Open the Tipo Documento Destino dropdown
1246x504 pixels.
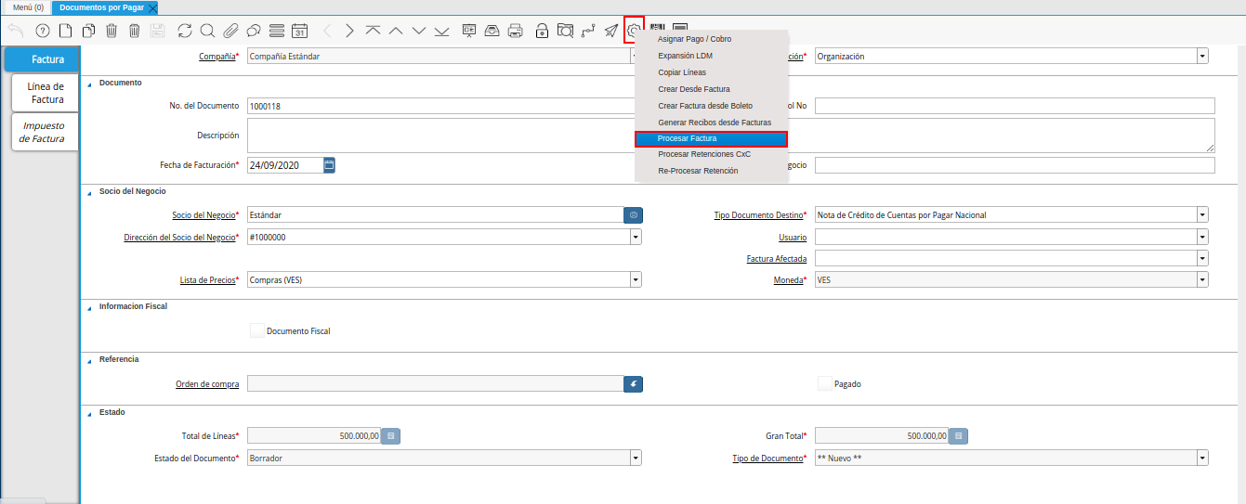pos(1202,214)
